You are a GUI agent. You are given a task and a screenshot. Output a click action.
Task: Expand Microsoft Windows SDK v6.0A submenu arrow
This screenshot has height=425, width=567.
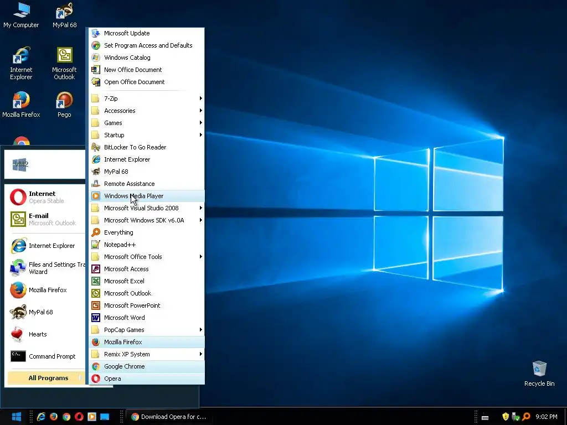200,220
